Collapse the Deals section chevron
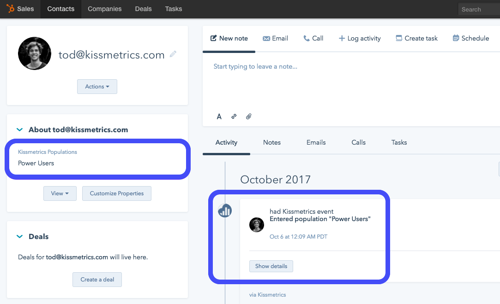 point(19,237)
